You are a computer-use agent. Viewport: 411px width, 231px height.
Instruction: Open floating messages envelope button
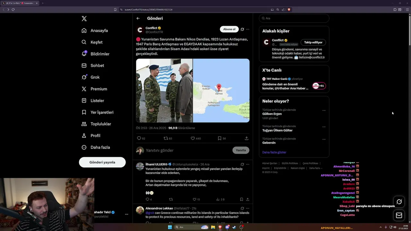click(399, 215)
